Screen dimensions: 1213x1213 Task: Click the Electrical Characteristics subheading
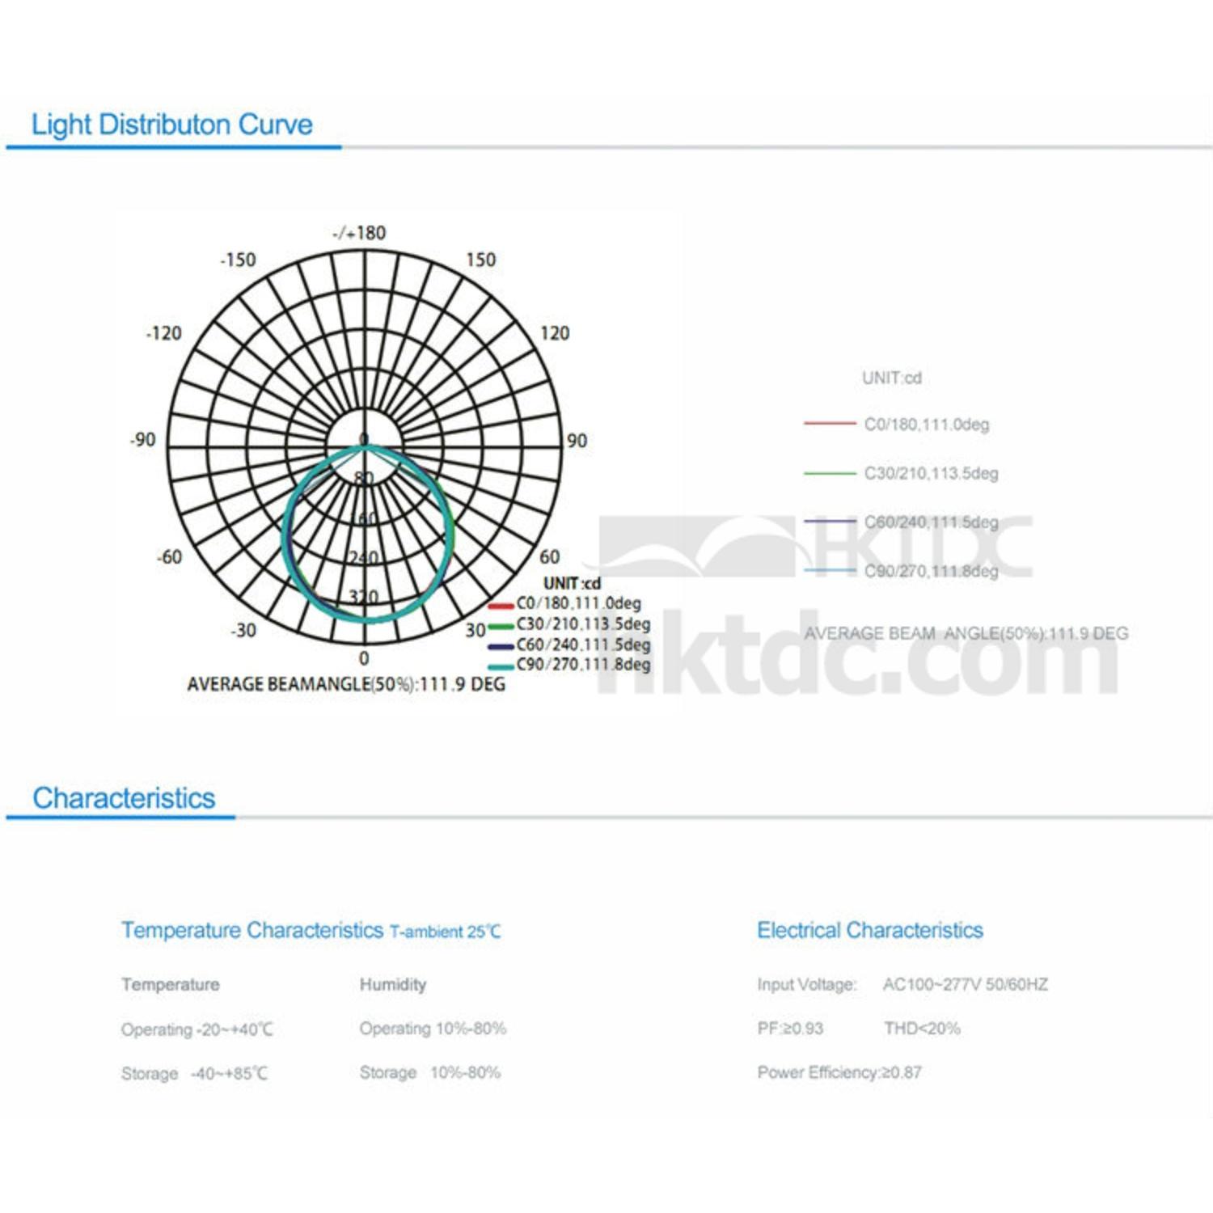click(869, 930)
